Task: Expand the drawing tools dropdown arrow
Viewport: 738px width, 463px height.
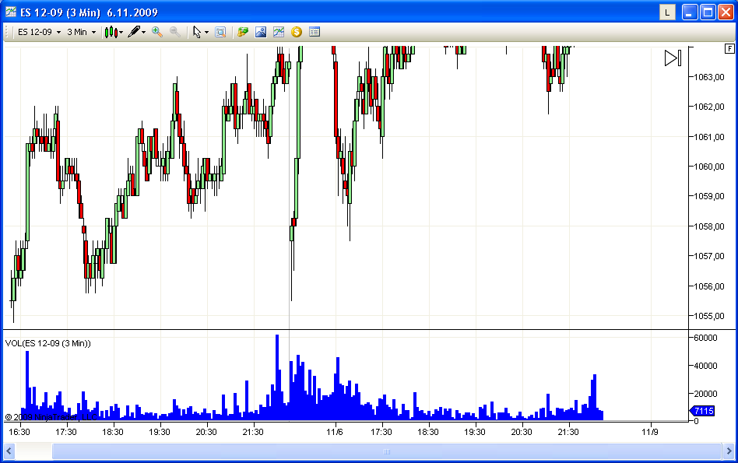Action: pos(143,33)
